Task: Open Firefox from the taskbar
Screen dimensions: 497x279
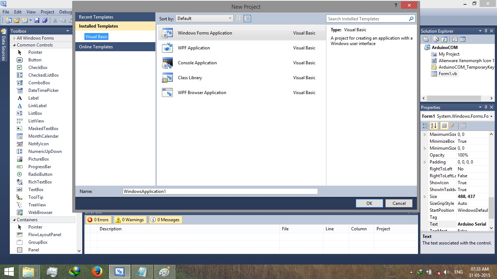Action: pyautogui.click(x=97, y=272)
